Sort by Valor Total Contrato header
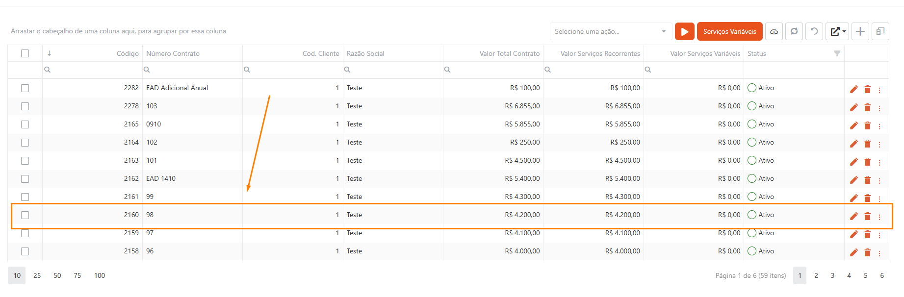The height and width of the screenshot is (297, 904). 509,53
